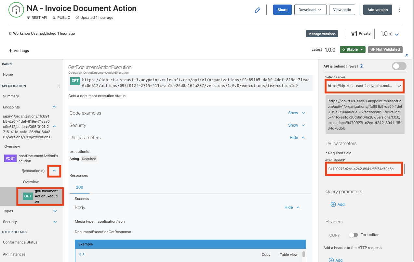The width and height of the screenshot is (414, 262).
Task: Hide the response Body section
Action: pos(292,207)
